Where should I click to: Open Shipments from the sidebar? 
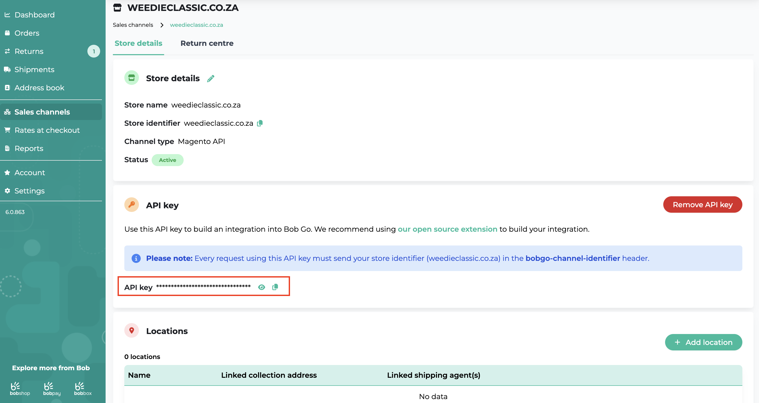[x=34, y=70]
